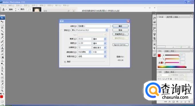Select the Clone Stamp tool
Image resolution: width=195 pixels, height=106 pixels.
(x=2, y=48)
